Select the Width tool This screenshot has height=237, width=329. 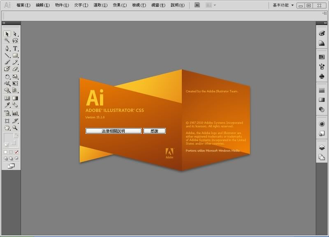point(7,83)
